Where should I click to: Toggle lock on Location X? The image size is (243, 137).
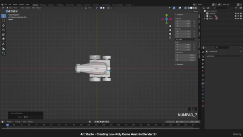click(x=194, y=21)
